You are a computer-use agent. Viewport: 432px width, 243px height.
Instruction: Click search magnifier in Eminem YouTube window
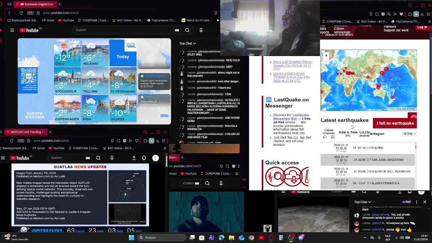[208, 183]
